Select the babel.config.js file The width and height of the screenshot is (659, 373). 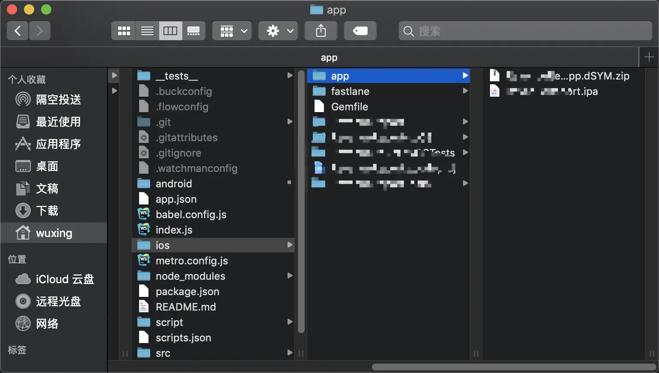(213, 214)
